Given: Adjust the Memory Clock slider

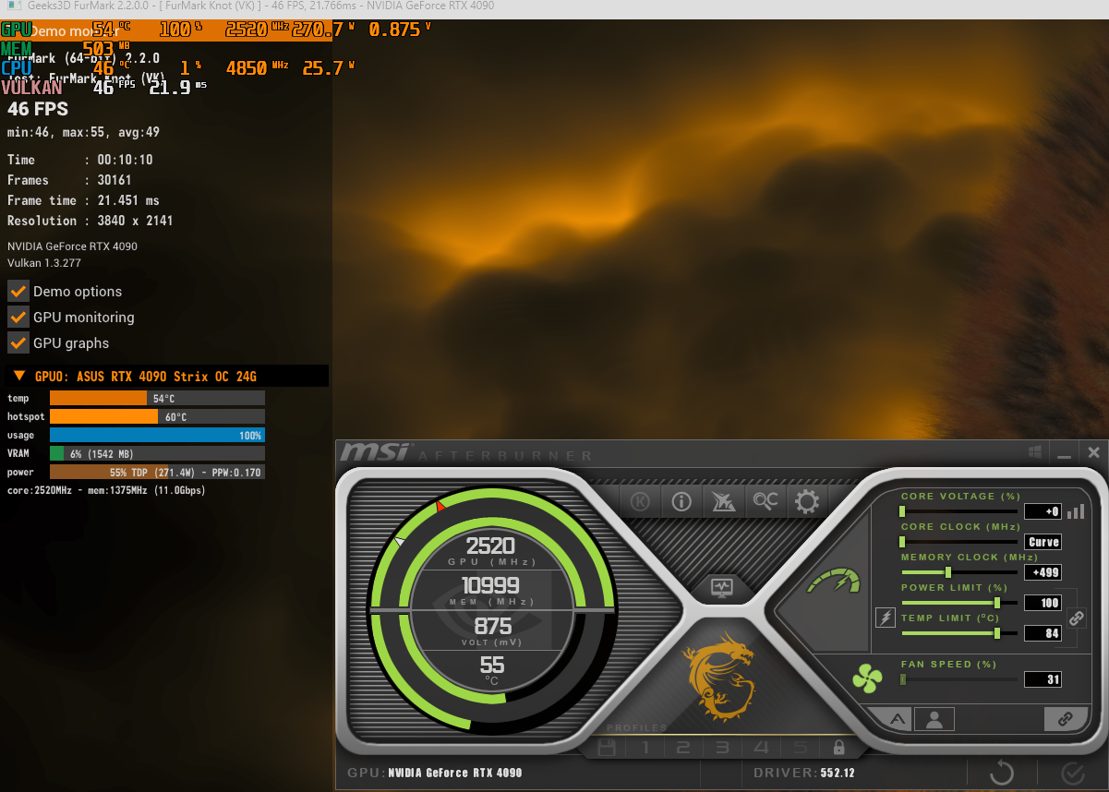Looking at the screenshot, I should tap(959, 572).
